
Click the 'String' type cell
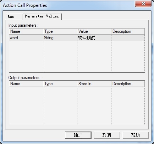[60, 38]
